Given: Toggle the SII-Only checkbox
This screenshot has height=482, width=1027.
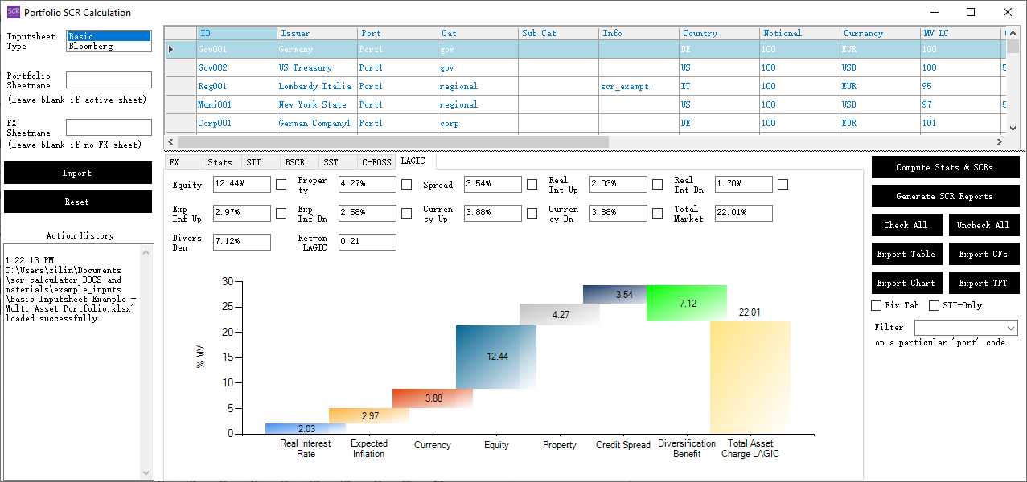Looking at the screenshot, I should click(x=935, y=306).
